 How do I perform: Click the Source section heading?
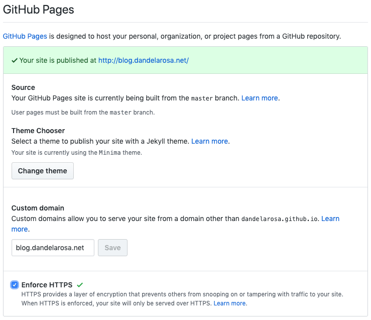click(23, 87)
